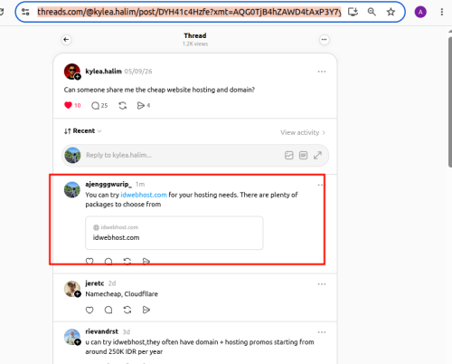Bookmark page with the star icon
Image resolution: width=452 pixels, height=364 pixels.
(391, 12)
